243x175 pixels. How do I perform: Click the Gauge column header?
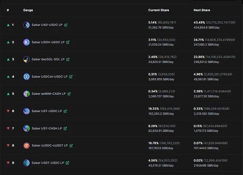[28, 10]
